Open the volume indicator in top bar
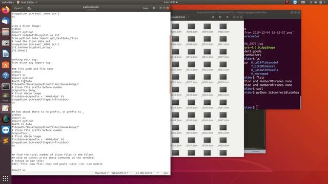328x184 pixels. 316,2
